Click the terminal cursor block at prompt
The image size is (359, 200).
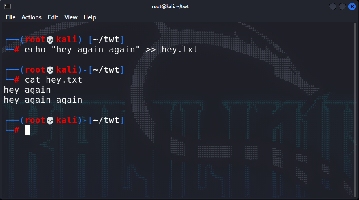27,130
